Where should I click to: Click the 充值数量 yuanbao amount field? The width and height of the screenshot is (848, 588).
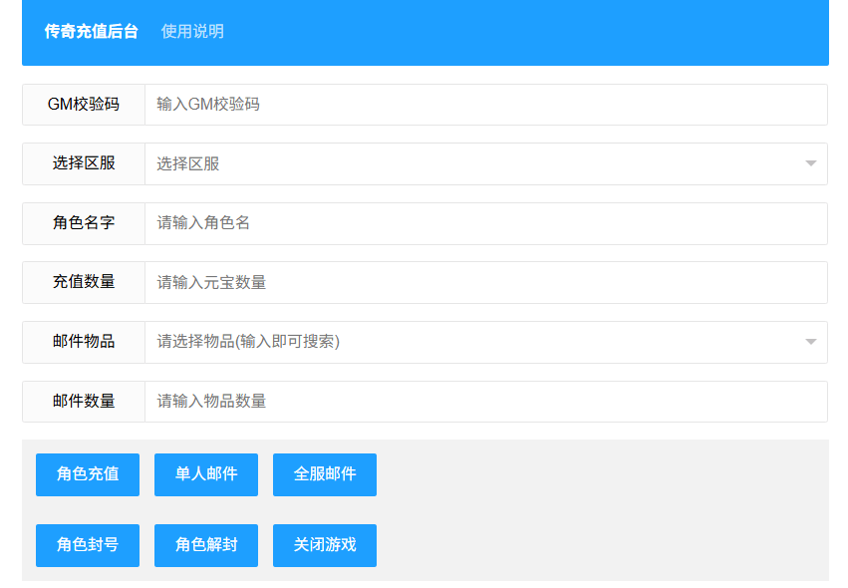coord(448,282)
